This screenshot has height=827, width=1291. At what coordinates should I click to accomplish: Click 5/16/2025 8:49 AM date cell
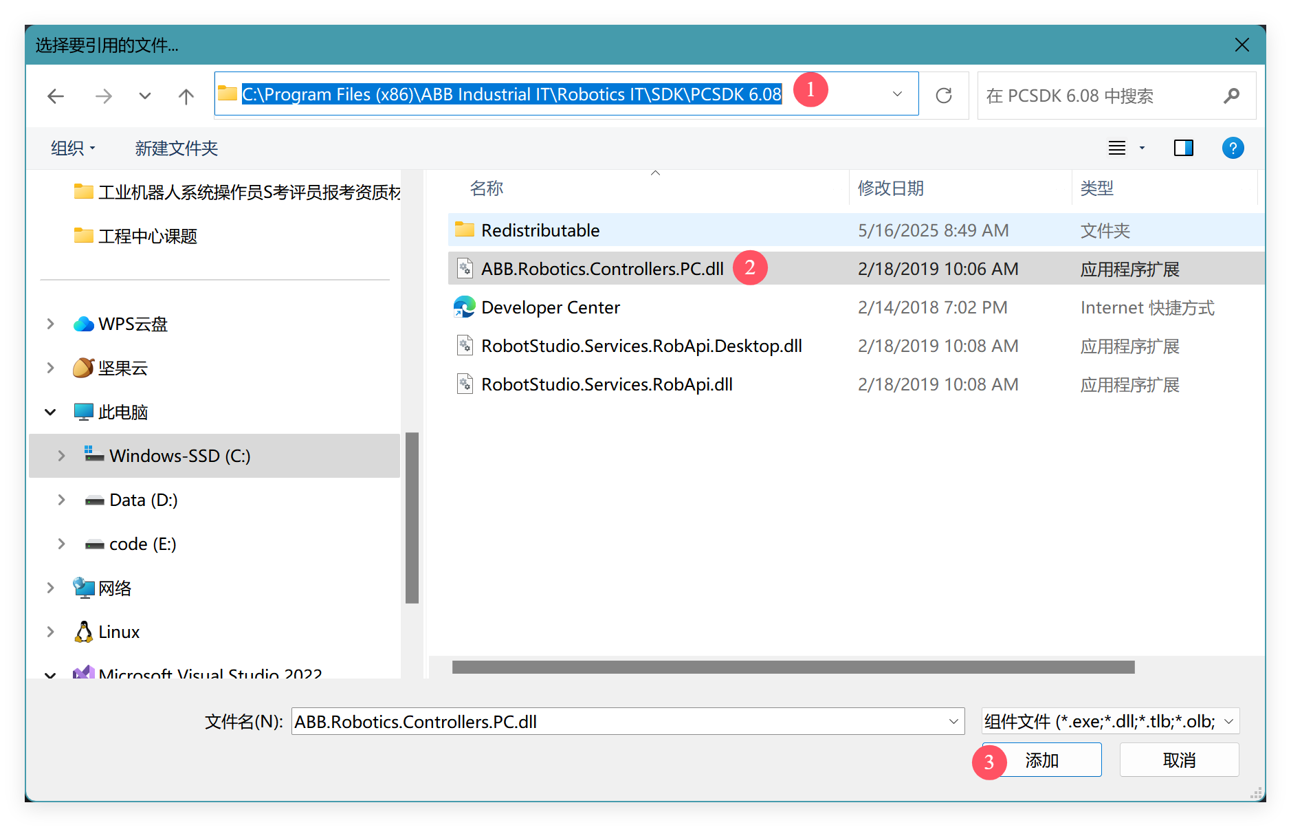pos(933,230)
